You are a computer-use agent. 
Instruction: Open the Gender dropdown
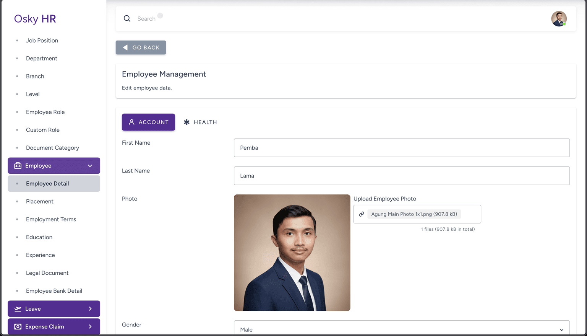(x=401, y=329)
